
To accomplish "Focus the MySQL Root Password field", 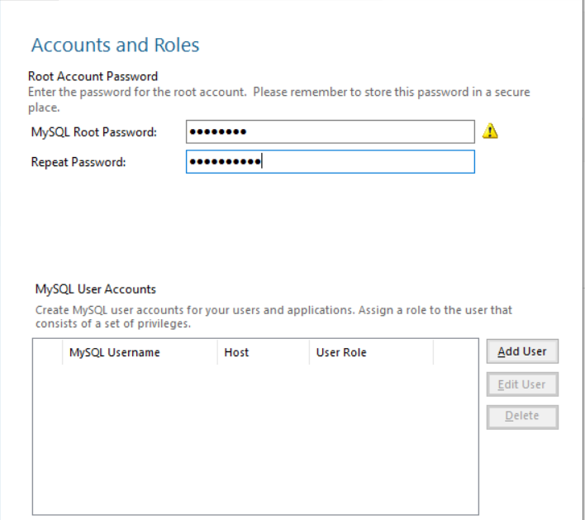I will click(x=331, y=131).
